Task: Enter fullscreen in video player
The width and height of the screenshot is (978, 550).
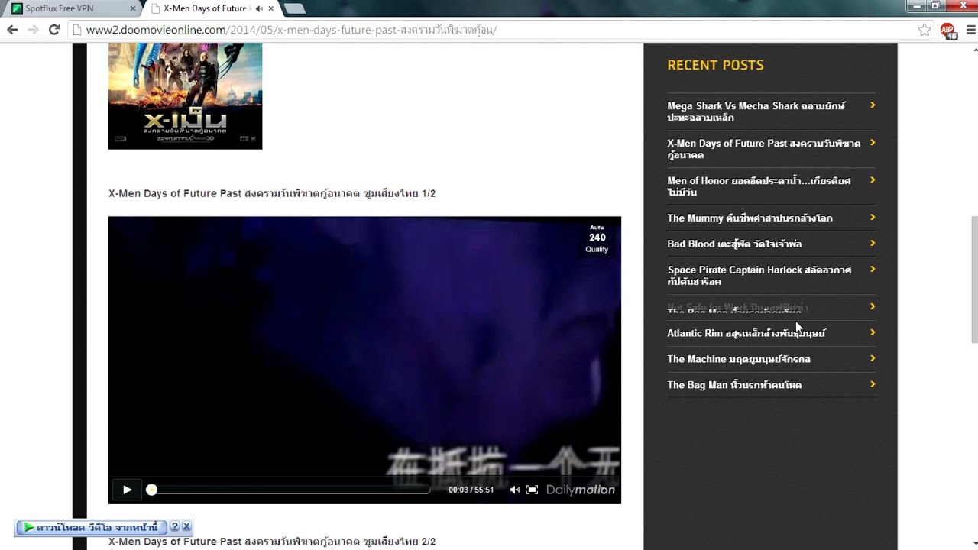Action: click(x=533, y=490)
